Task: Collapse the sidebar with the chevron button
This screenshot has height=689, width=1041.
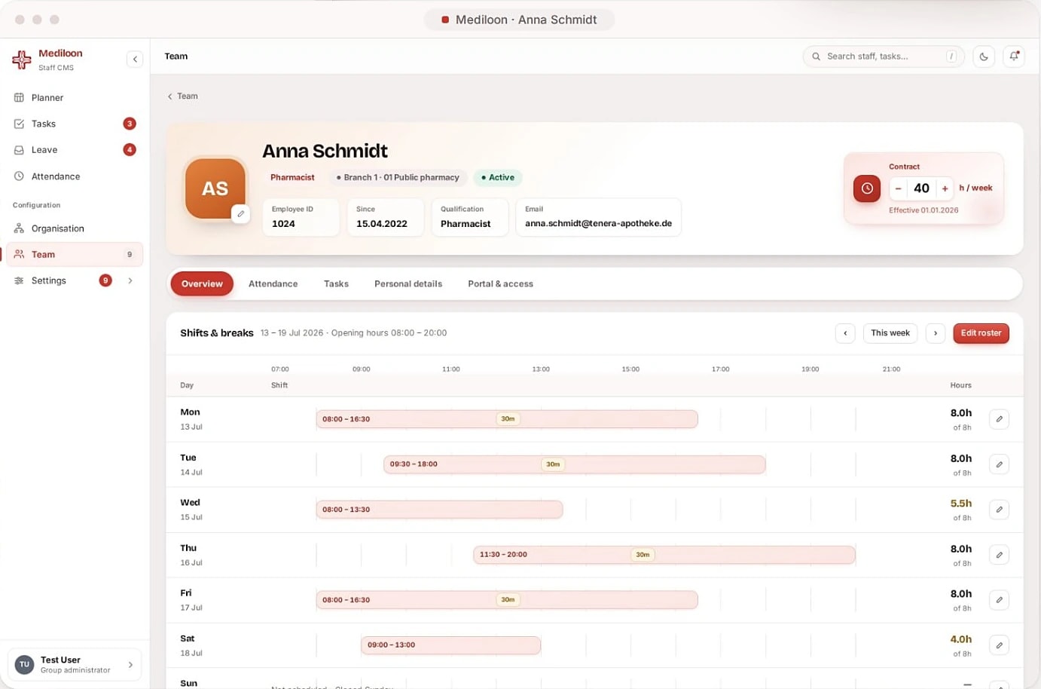Action: pos(135,59)
